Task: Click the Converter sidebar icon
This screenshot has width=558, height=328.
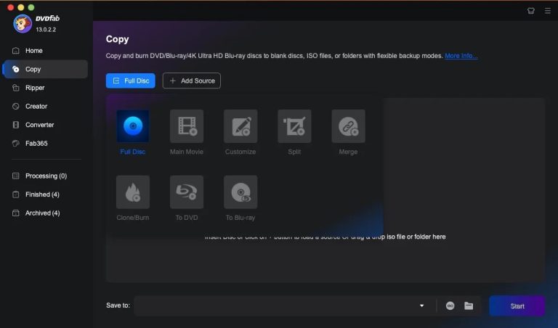Action: [x=16, y=125]
